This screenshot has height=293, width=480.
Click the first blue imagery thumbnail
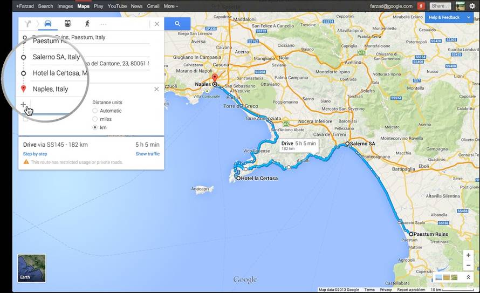coord(438,277)
